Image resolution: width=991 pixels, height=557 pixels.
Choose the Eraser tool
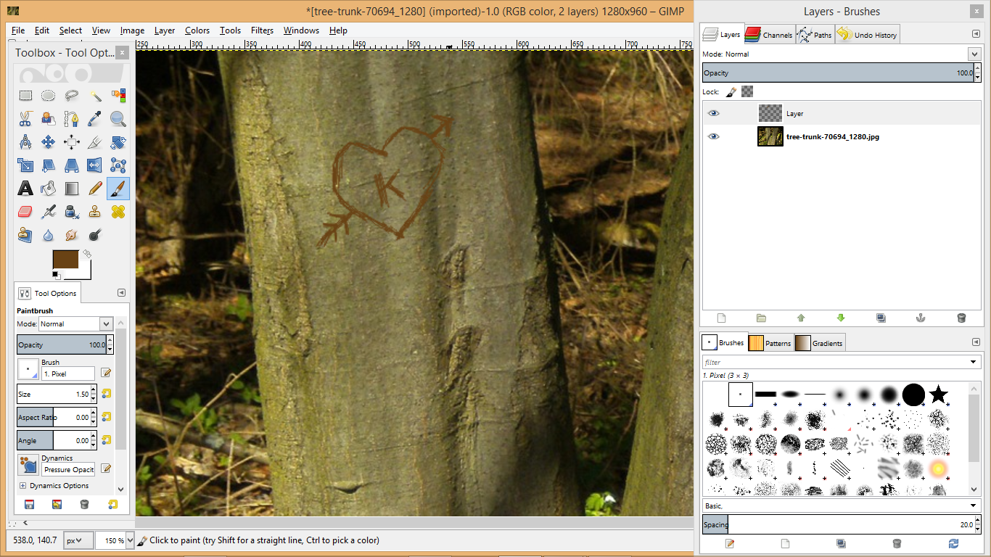click(25, 212)
